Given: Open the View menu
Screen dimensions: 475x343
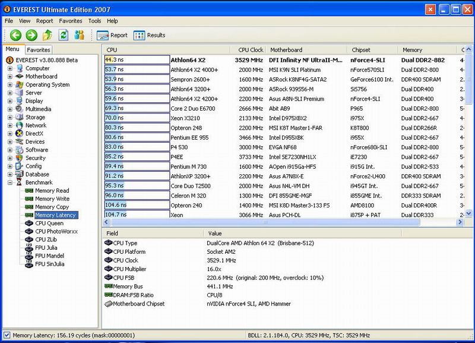Looking at the screenshot, I should pyautogui.click(x=24, y=21).
